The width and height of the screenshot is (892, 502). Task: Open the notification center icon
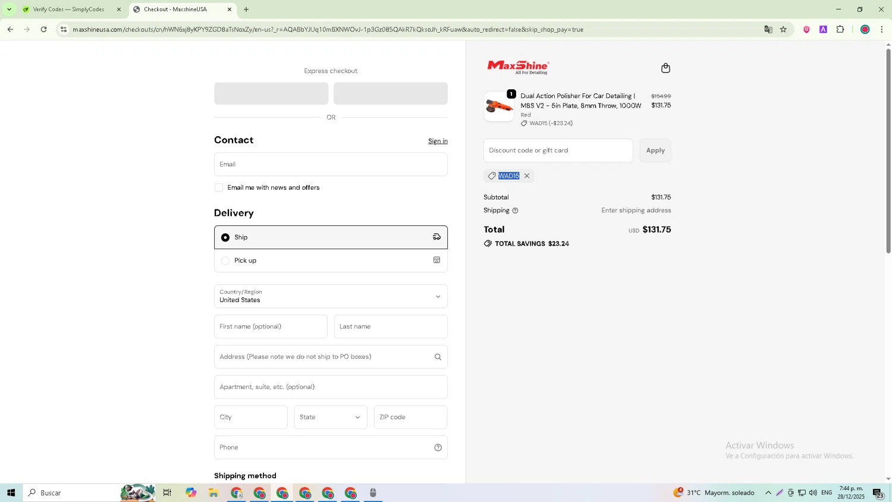click(878, 493)
